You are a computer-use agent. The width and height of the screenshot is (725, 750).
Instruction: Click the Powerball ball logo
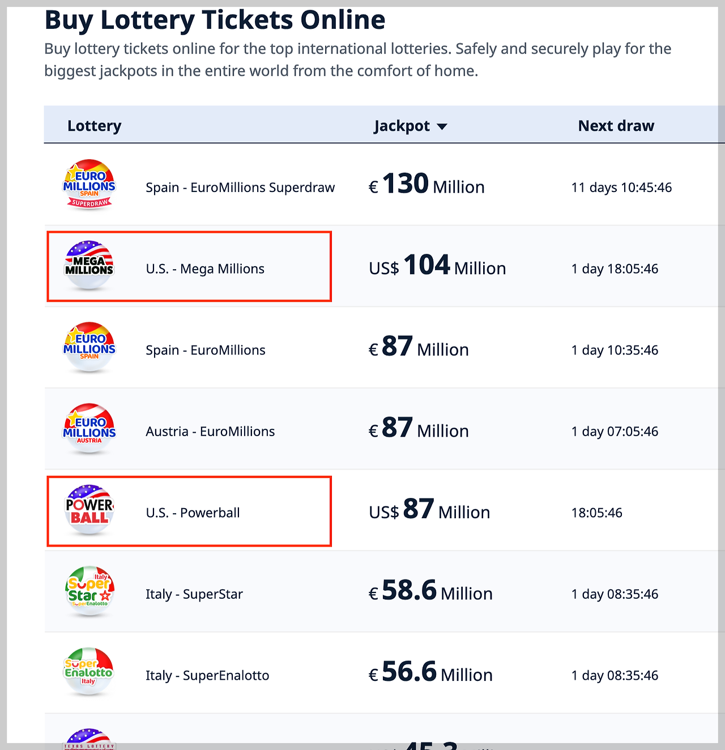(x=89, y=510)
